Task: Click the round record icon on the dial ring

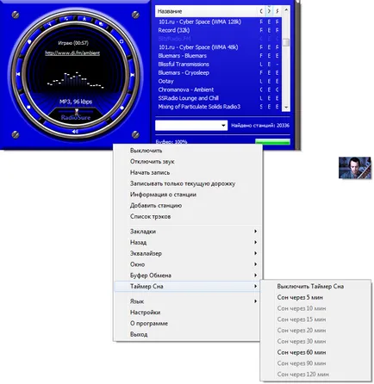Action: click(x=122, y=108)
